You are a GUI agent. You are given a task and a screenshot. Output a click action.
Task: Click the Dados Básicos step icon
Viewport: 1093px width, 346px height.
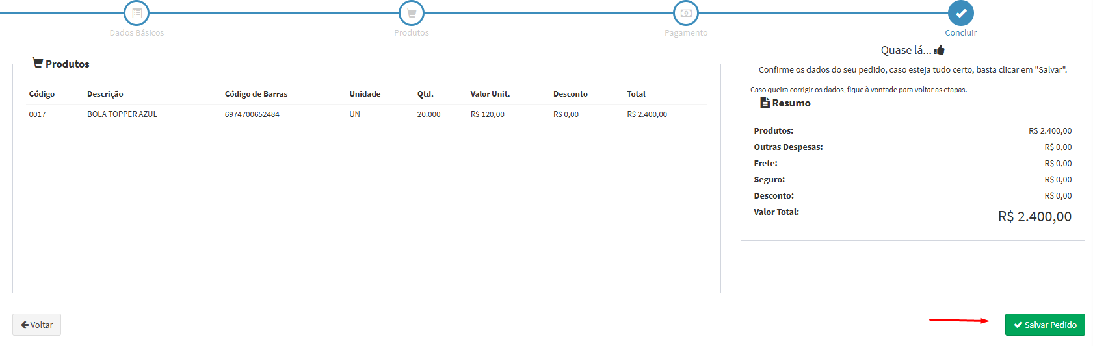coord(137,13)
